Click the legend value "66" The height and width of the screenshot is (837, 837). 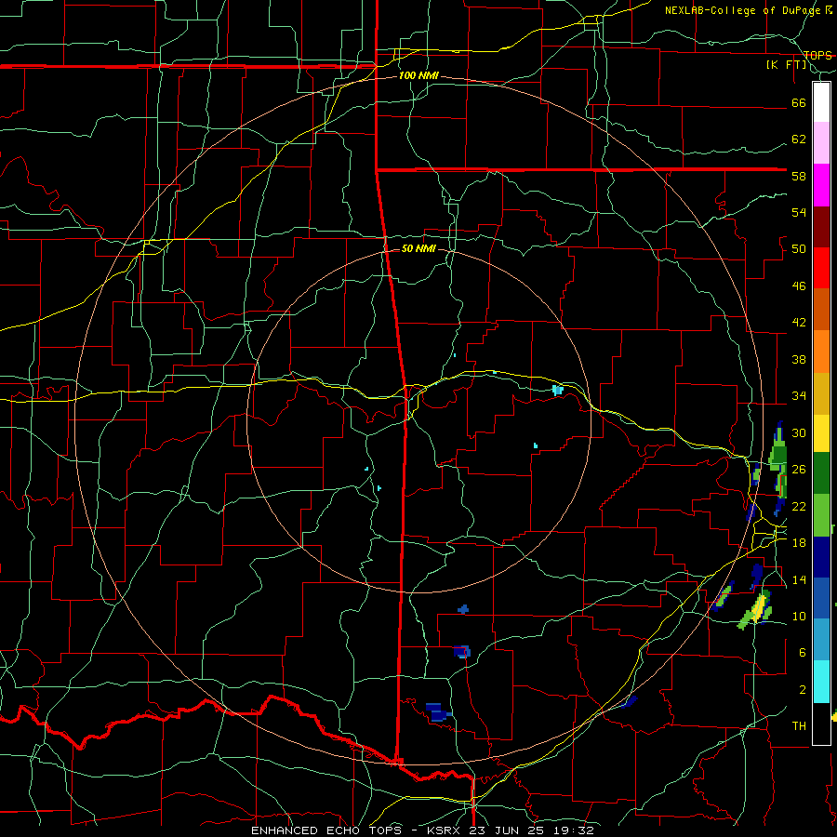tap(799, 102)
